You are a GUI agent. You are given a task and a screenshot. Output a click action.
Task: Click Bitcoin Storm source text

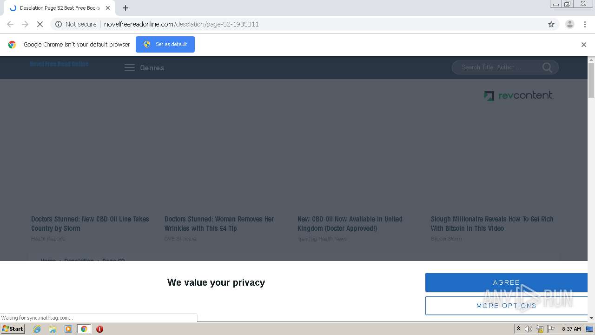click(x=446, y=239)
